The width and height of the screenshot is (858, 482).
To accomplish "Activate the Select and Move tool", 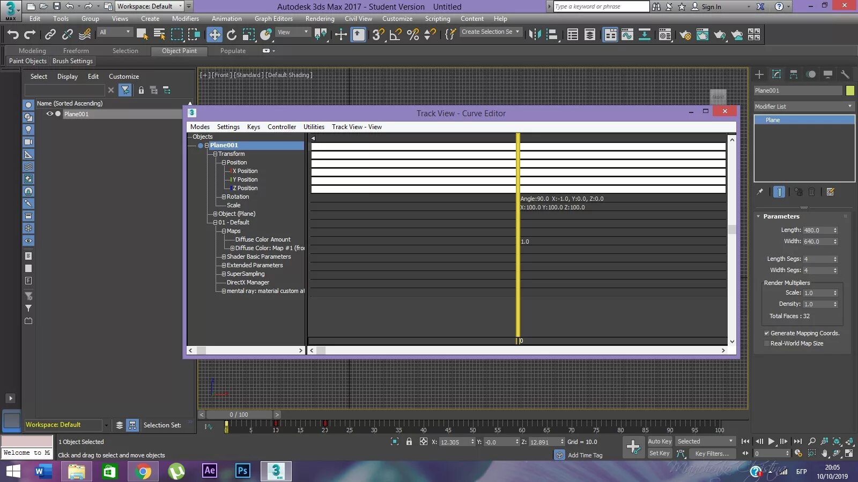I will [x=214, y=35].
